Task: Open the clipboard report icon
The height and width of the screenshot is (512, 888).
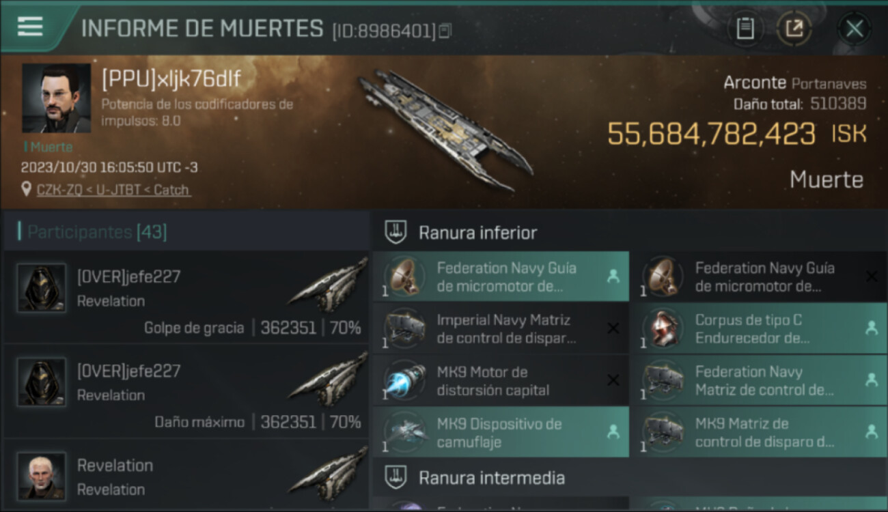Action: (x=745, y=29)
